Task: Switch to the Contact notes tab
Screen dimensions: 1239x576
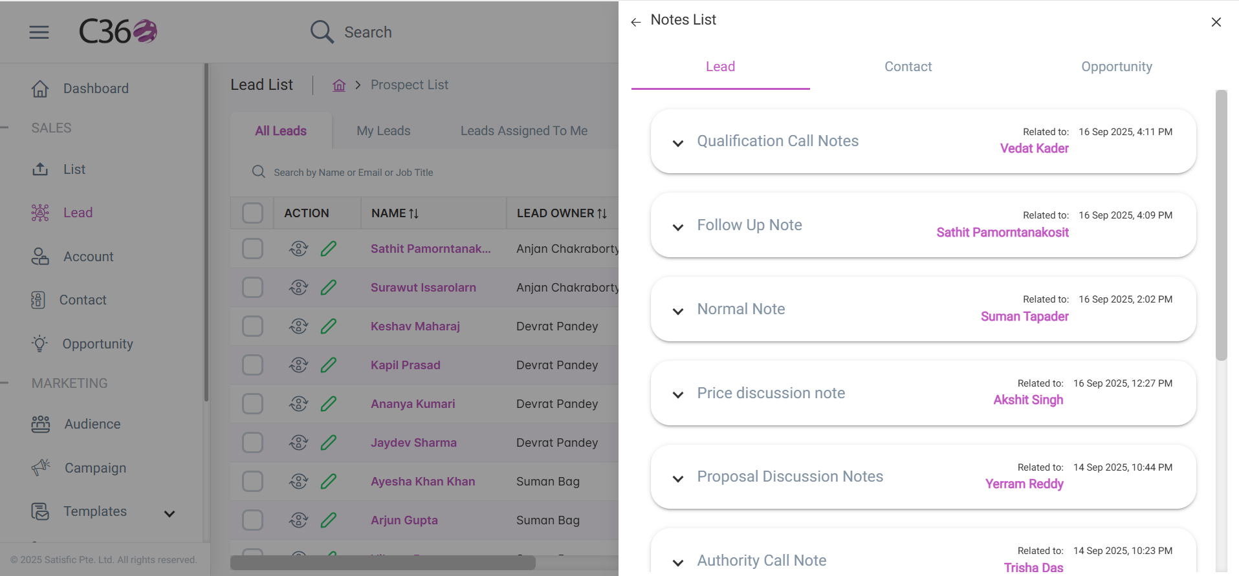Action: pos(908,67)
